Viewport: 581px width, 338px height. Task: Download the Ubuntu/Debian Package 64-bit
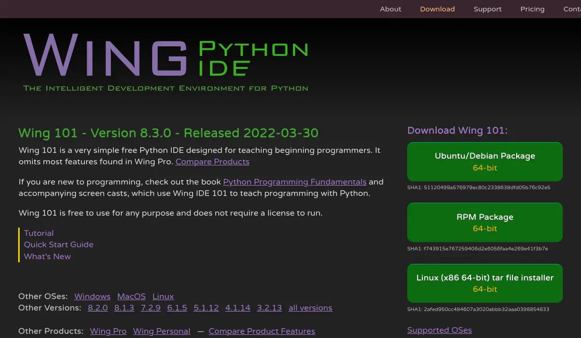485,162
